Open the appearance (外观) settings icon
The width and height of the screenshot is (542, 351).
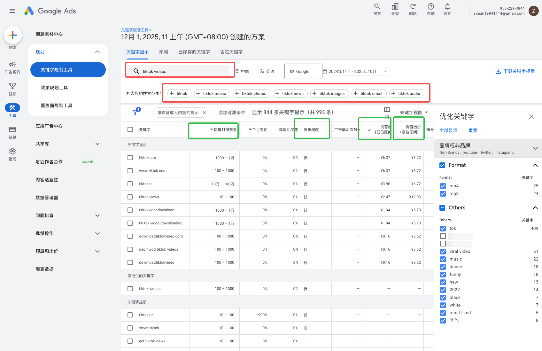pyautogui.click(x=395, y=9)
